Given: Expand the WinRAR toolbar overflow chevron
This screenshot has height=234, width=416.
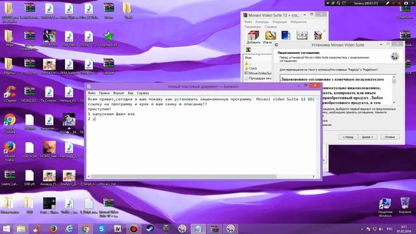Looking at the screenshot, I should [324, 31].
